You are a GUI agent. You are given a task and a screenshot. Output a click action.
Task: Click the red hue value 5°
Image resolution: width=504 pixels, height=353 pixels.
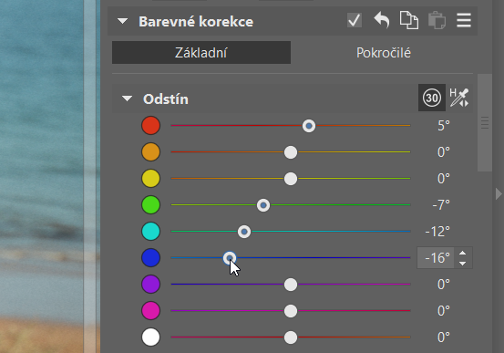[x=444, y=126]
